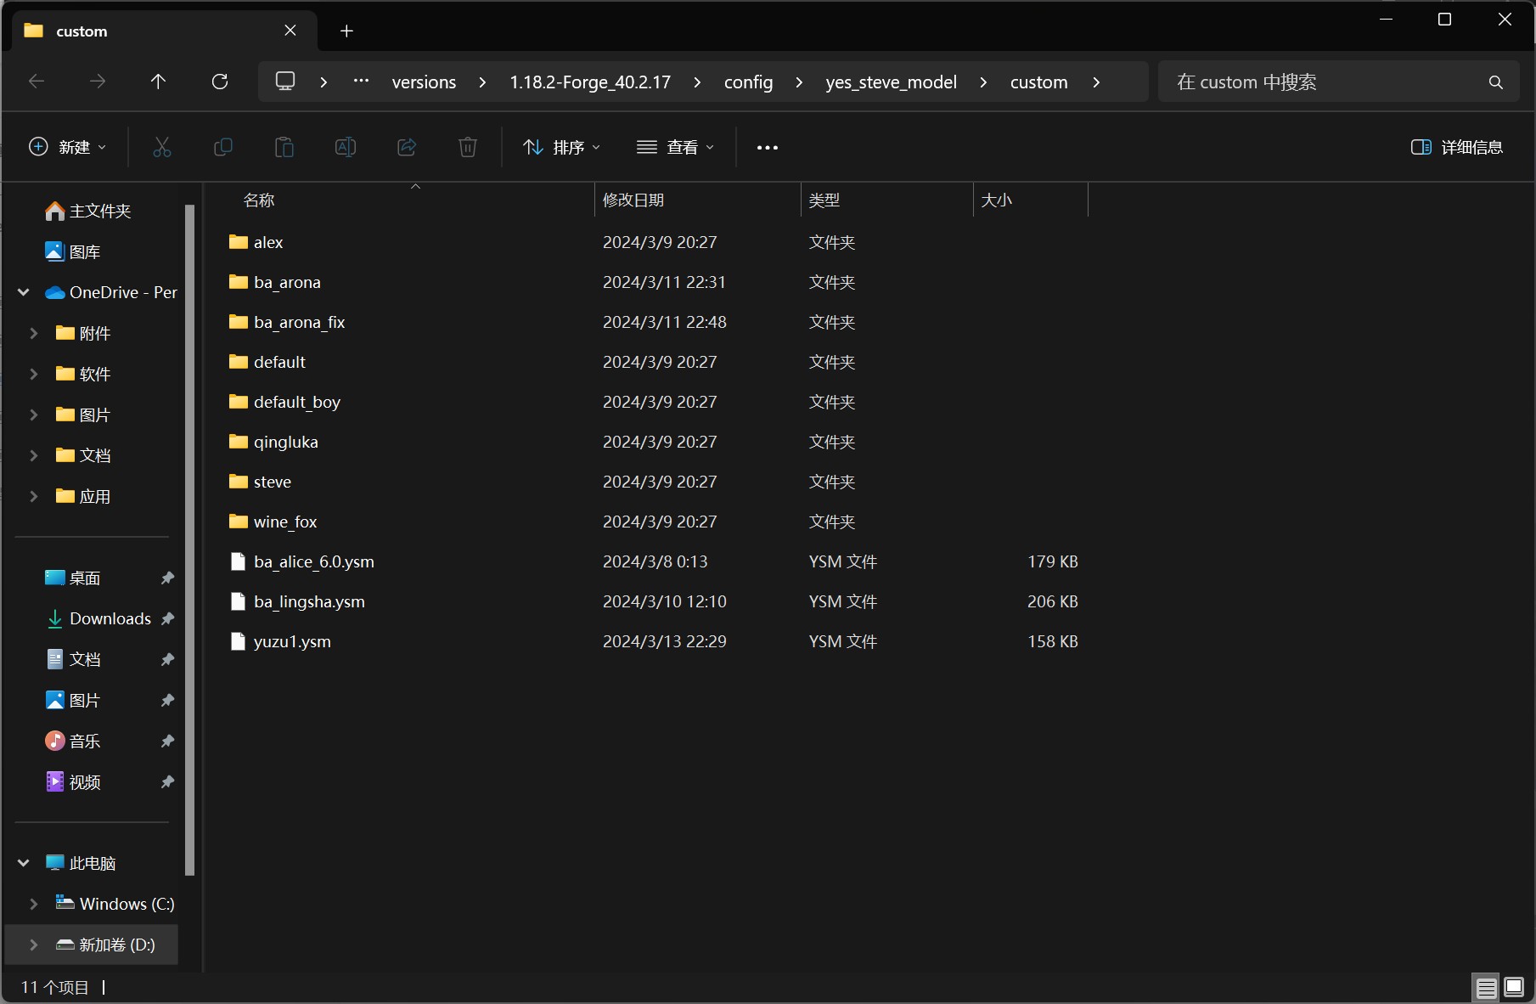Viewport: 1536px width, 1004px height.
Task: Click the Rename icon in toolbar
Action: pos(346,148)
